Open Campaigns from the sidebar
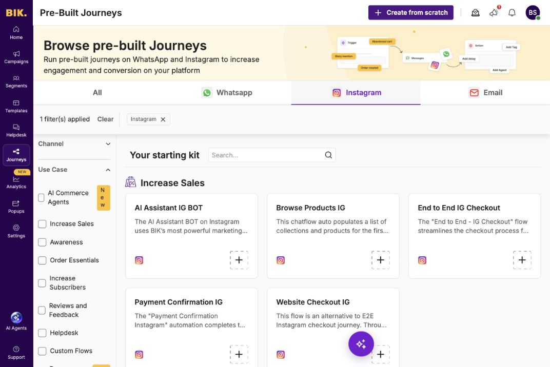550x367 pixels. [x=16, y=57]
